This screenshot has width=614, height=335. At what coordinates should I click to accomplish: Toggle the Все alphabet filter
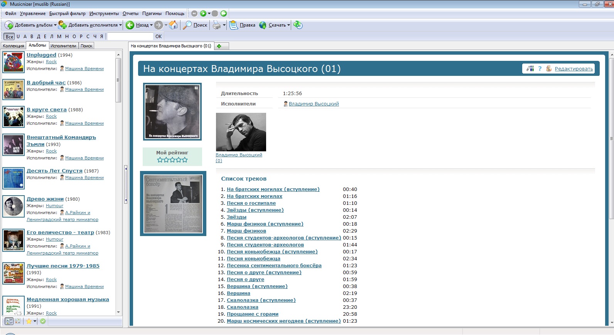9,37
